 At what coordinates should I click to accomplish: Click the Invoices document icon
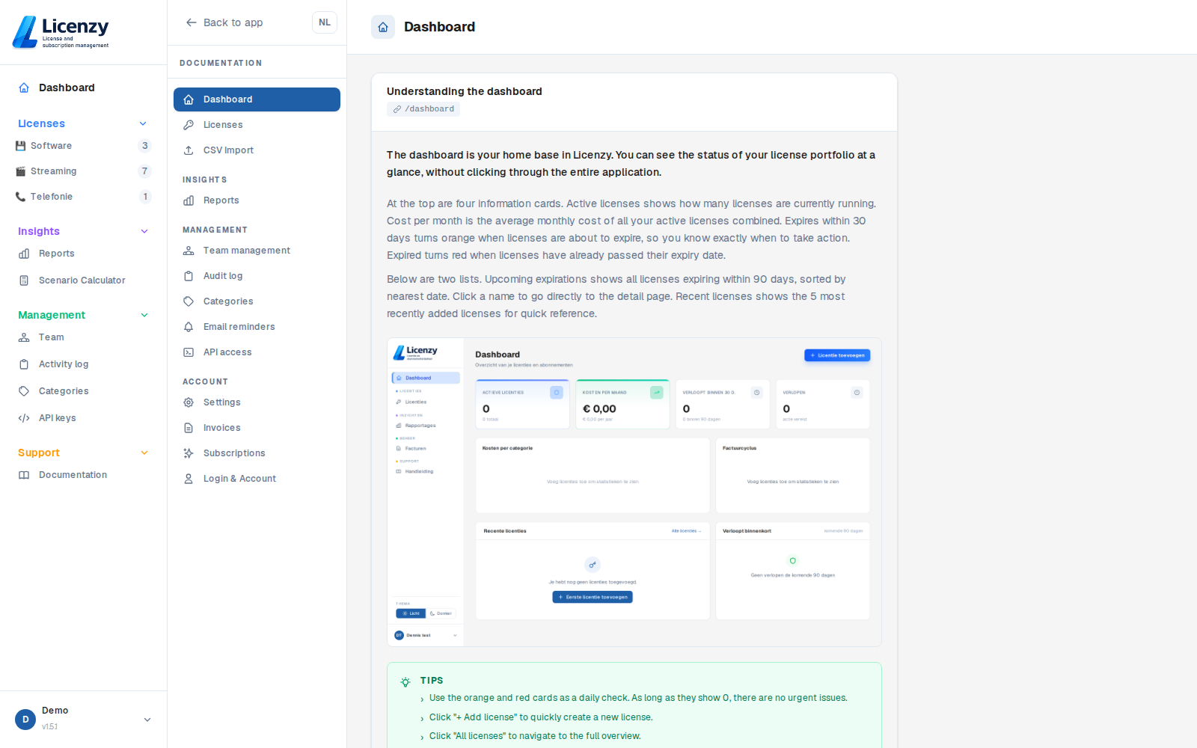[189, 428]
